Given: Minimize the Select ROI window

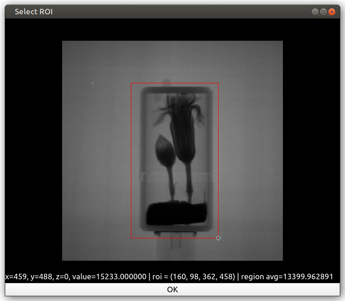Looking at the screenshot, I should point(315,12).
